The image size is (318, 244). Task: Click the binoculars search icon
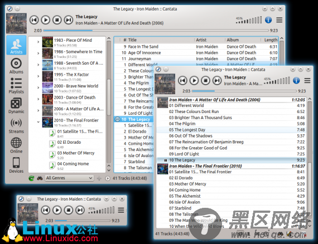pos(40,178)
